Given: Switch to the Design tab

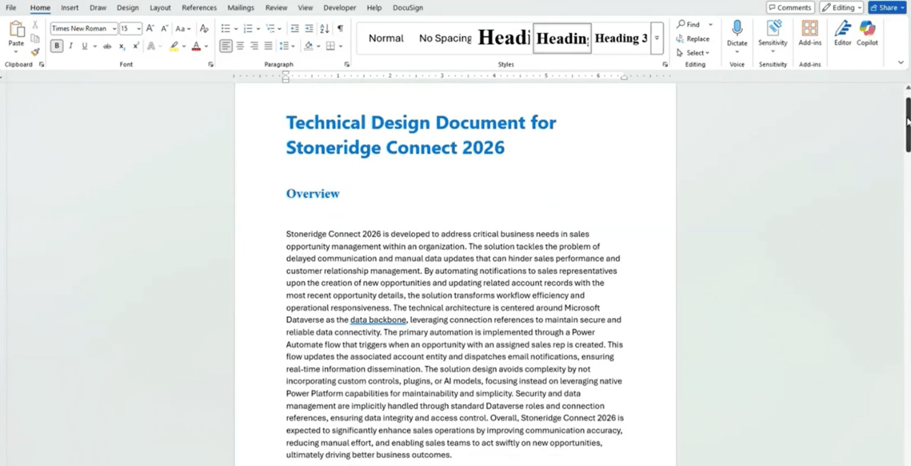Looking at the screenshot, I should point(127,8).
